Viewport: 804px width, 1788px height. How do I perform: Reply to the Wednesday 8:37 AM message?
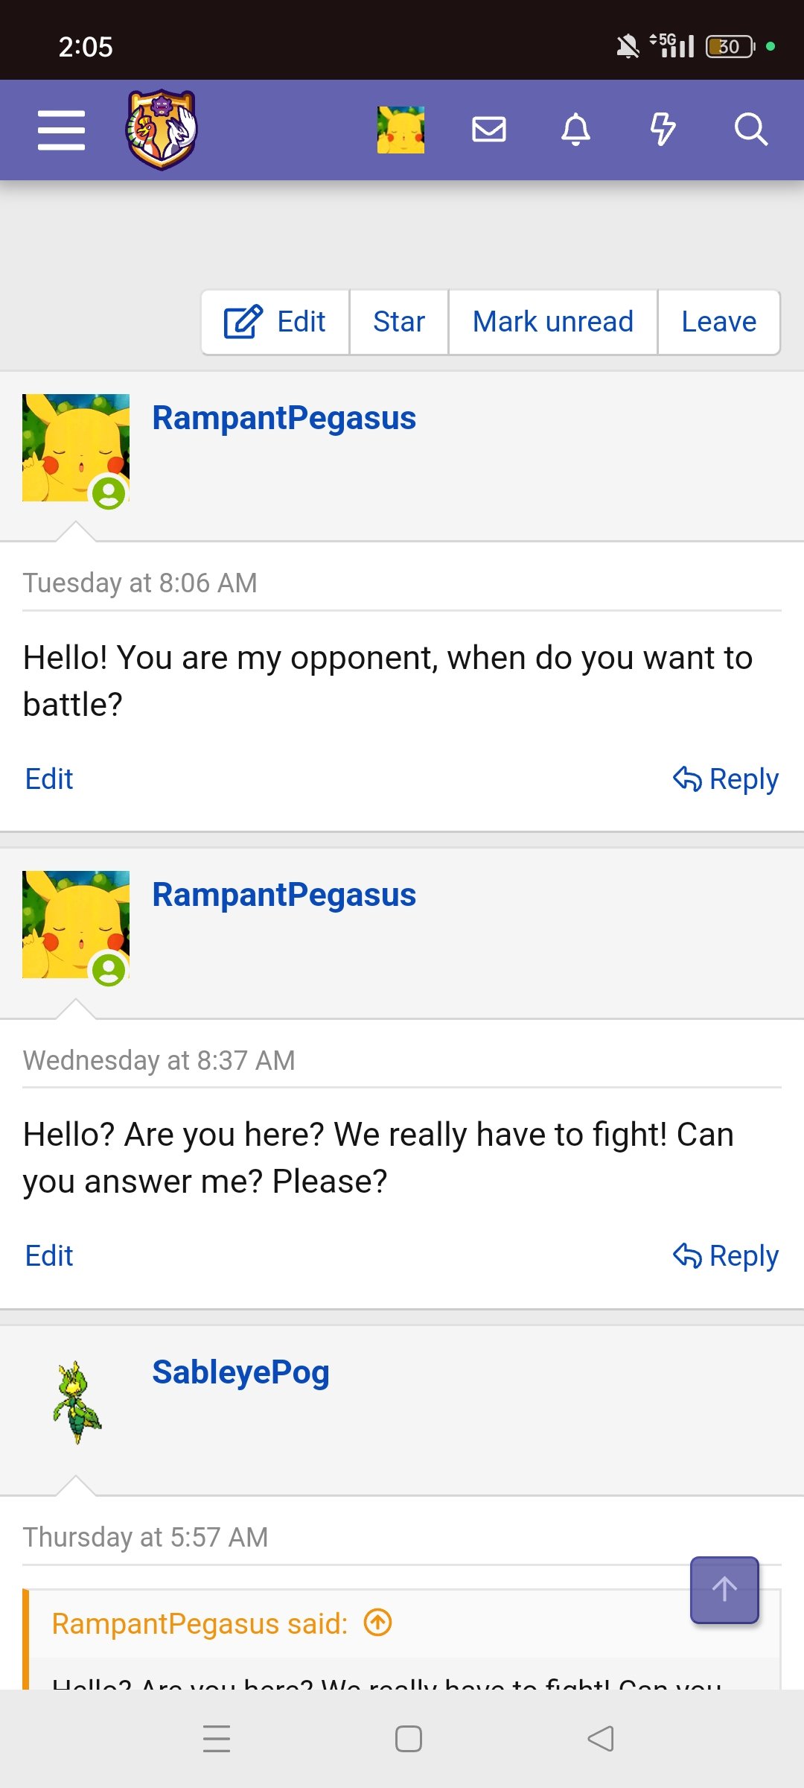click(x=726, y=1256)
